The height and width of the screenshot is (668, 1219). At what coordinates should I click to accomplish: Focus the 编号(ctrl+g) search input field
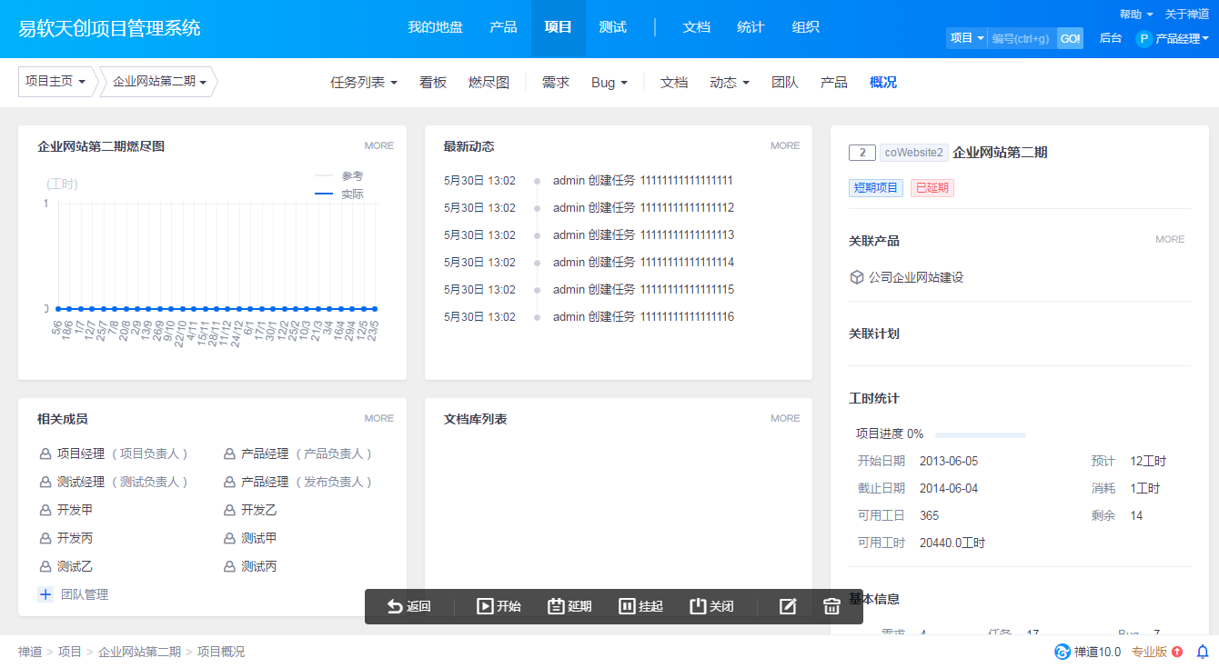[1022, 38]
